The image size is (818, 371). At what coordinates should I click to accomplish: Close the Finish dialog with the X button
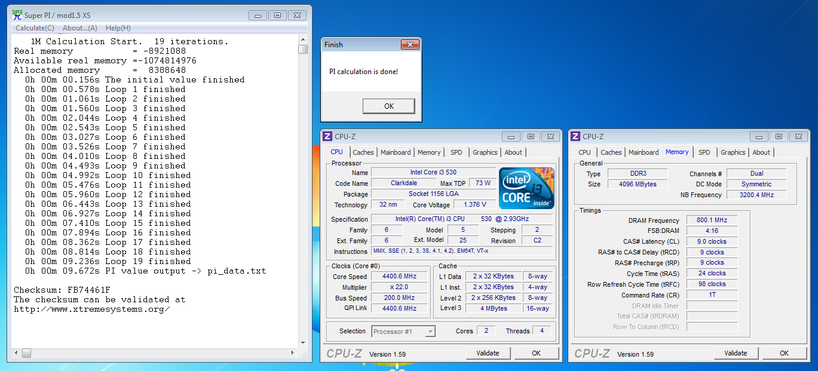click(409, 44)
